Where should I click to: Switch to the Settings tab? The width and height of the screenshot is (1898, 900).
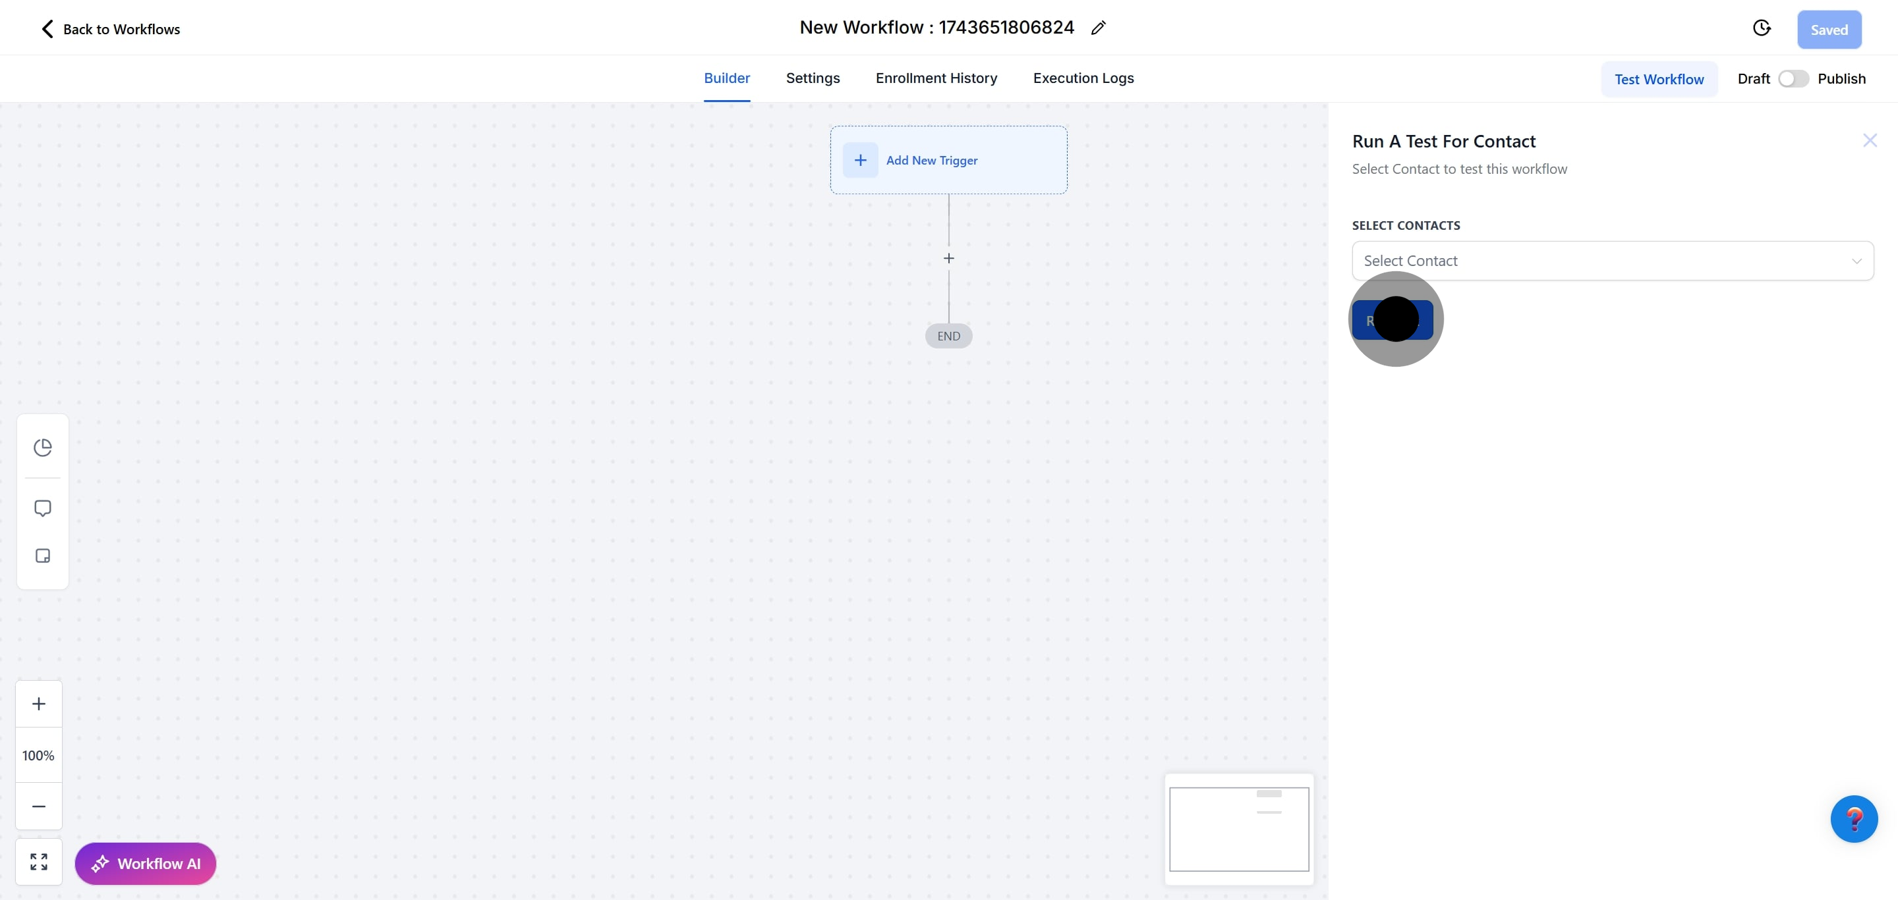[x=812, y=78]
